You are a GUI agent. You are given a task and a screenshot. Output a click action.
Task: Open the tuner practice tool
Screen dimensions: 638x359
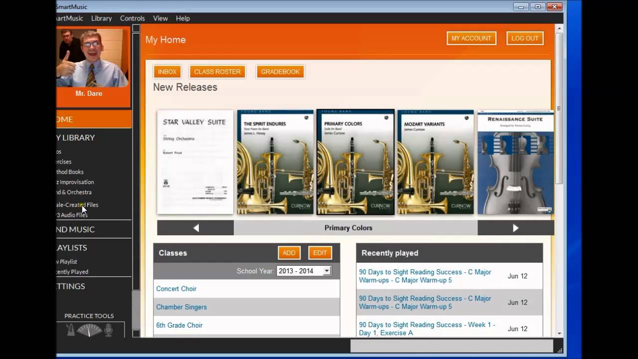click(89, 330)
